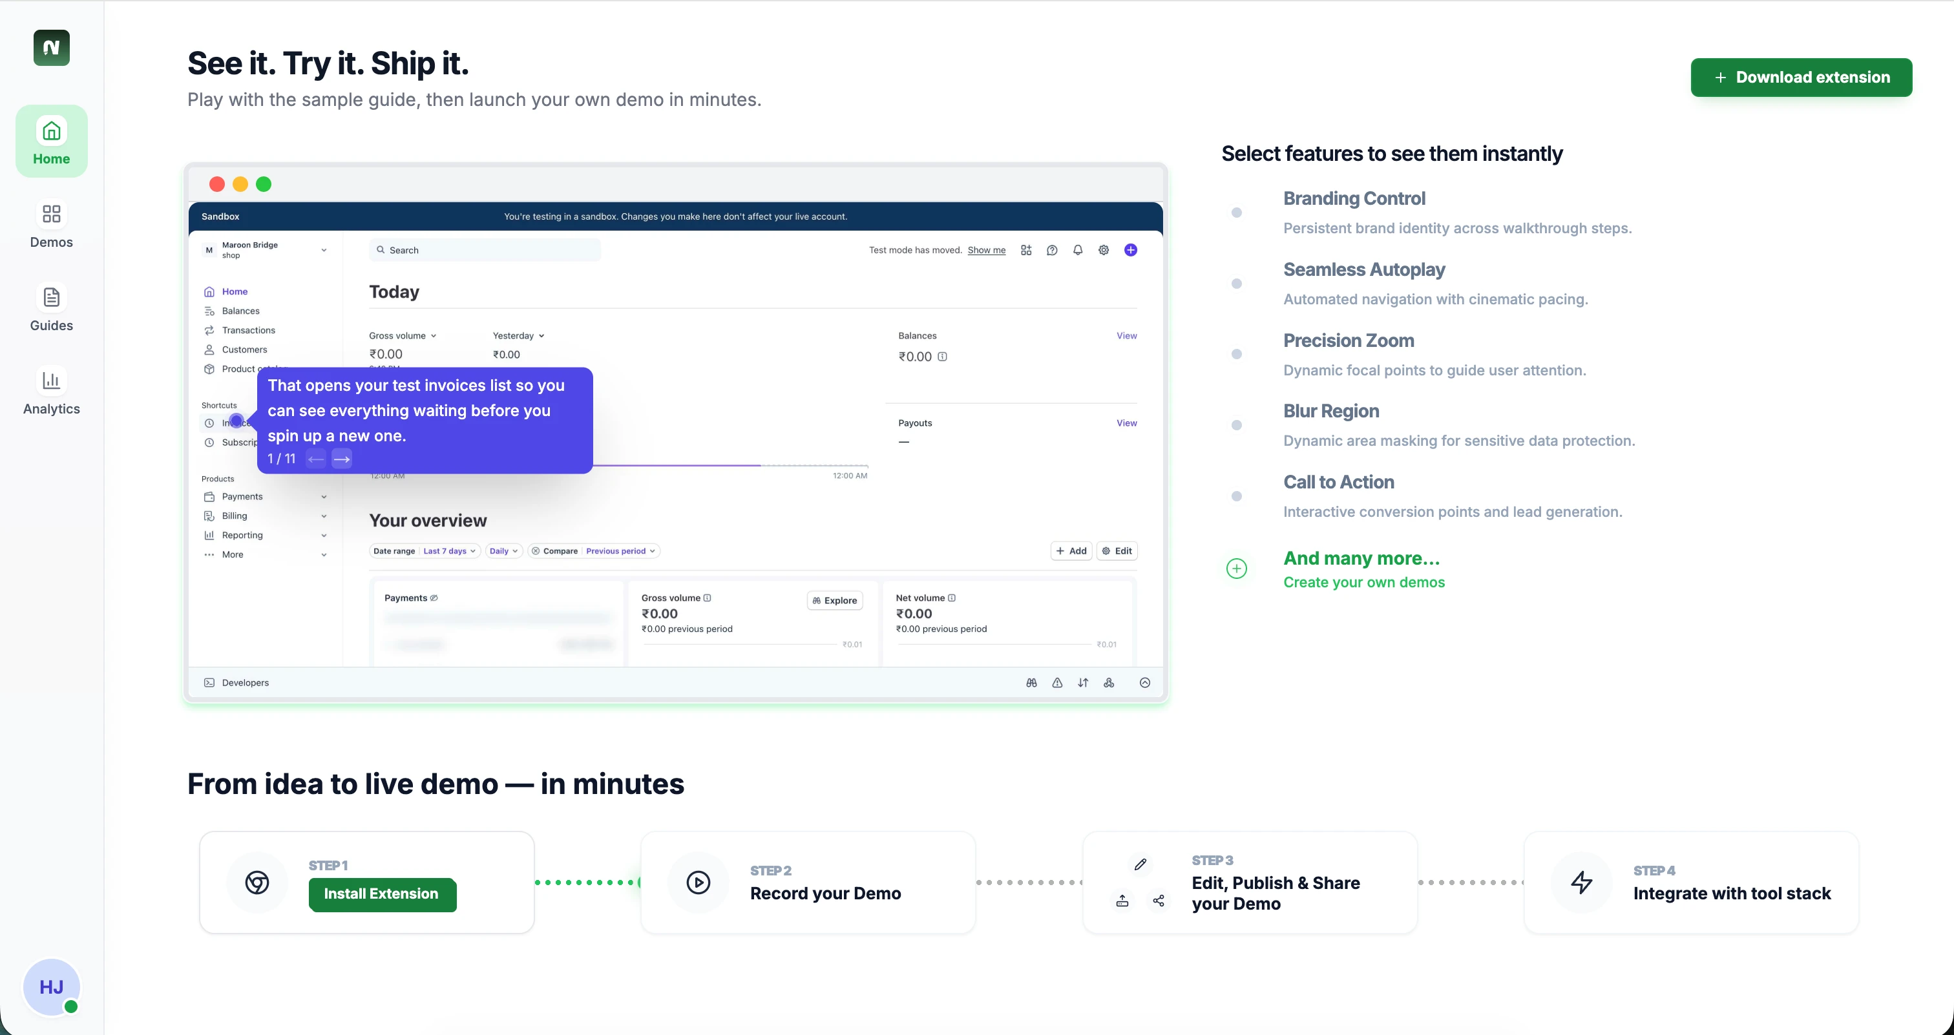Open Transactions in the sandbox menu
Viewport: 1954px width, 1035px height.
248,331
